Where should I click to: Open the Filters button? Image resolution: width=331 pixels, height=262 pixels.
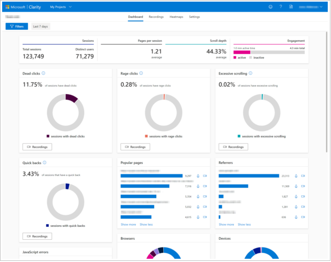click(17, 27)
